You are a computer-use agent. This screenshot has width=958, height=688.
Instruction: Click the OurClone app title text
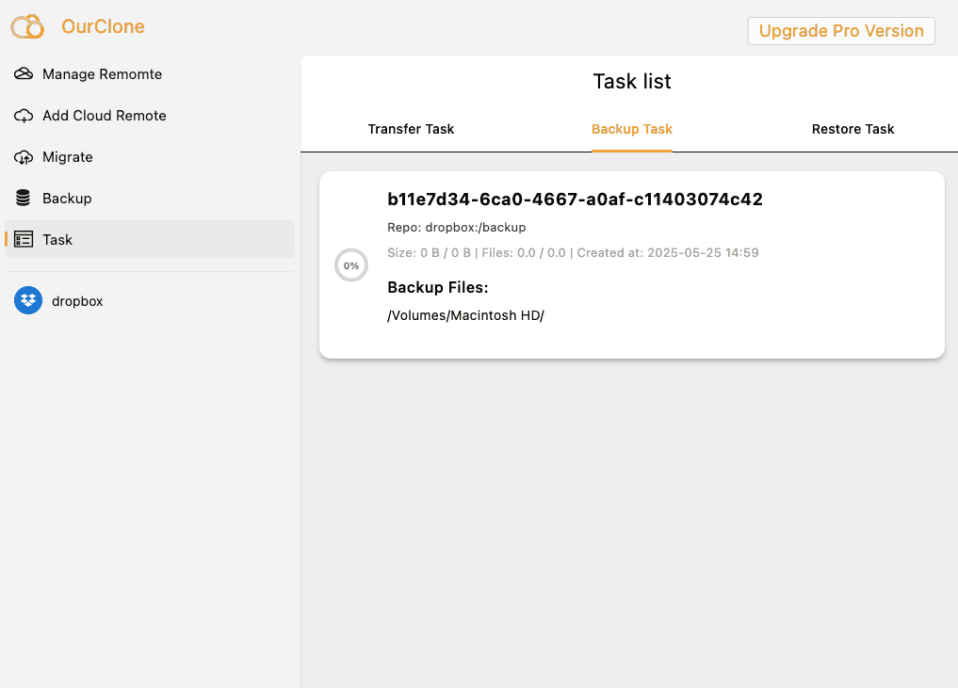103,27
